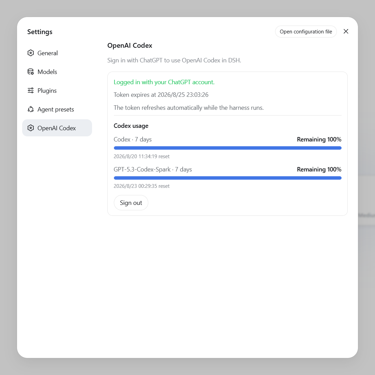Image resolution: width=375 pixels, height=375 pixels.
Task: Click the 'Codex · 7 days' label
Action: [133, 139]
